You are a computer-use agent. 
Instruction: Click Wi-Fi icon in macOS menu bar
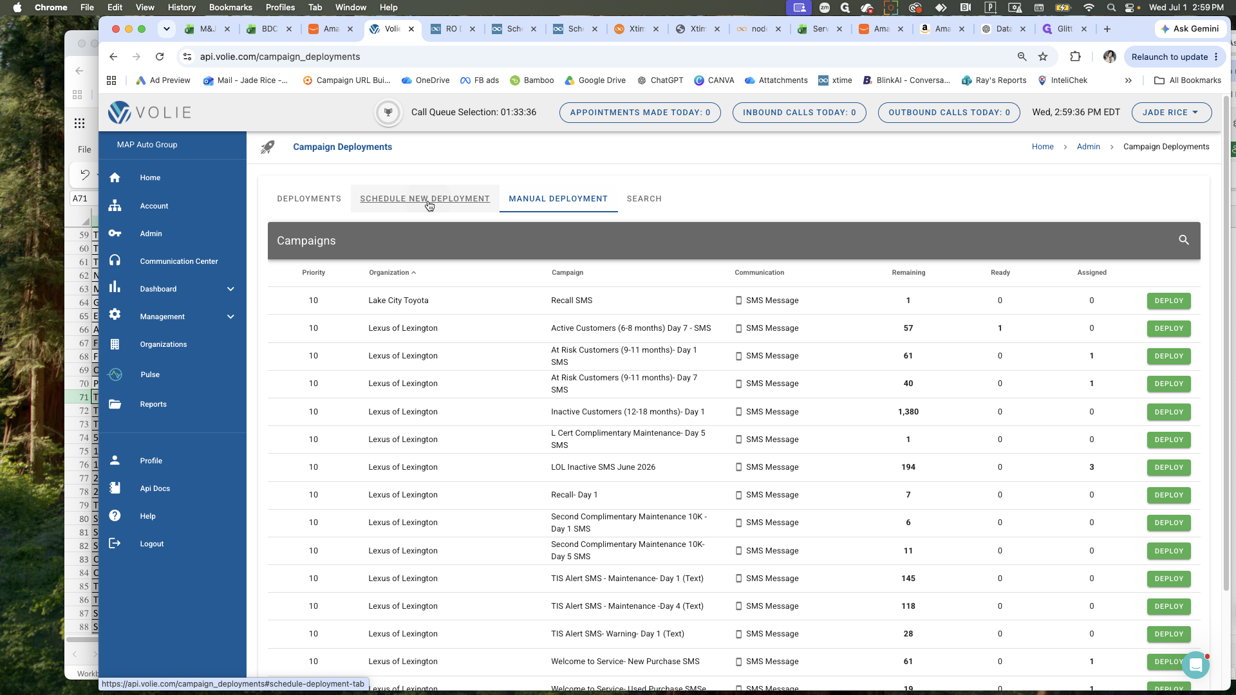pyautogui.click(x=1089, y=8)
